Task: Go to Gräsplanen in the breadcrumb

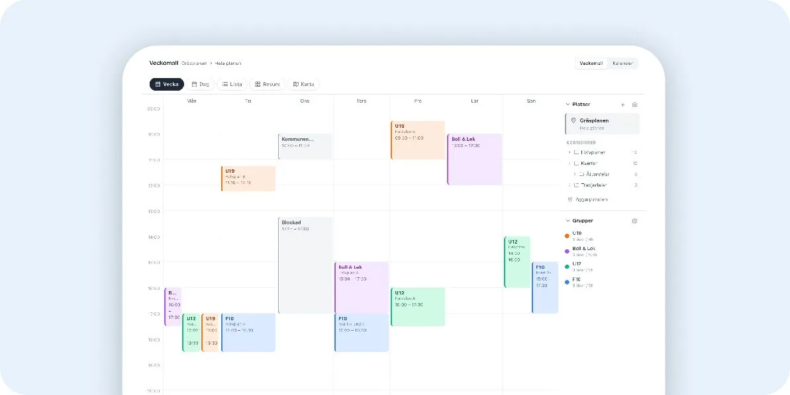Action: [194, 64]
